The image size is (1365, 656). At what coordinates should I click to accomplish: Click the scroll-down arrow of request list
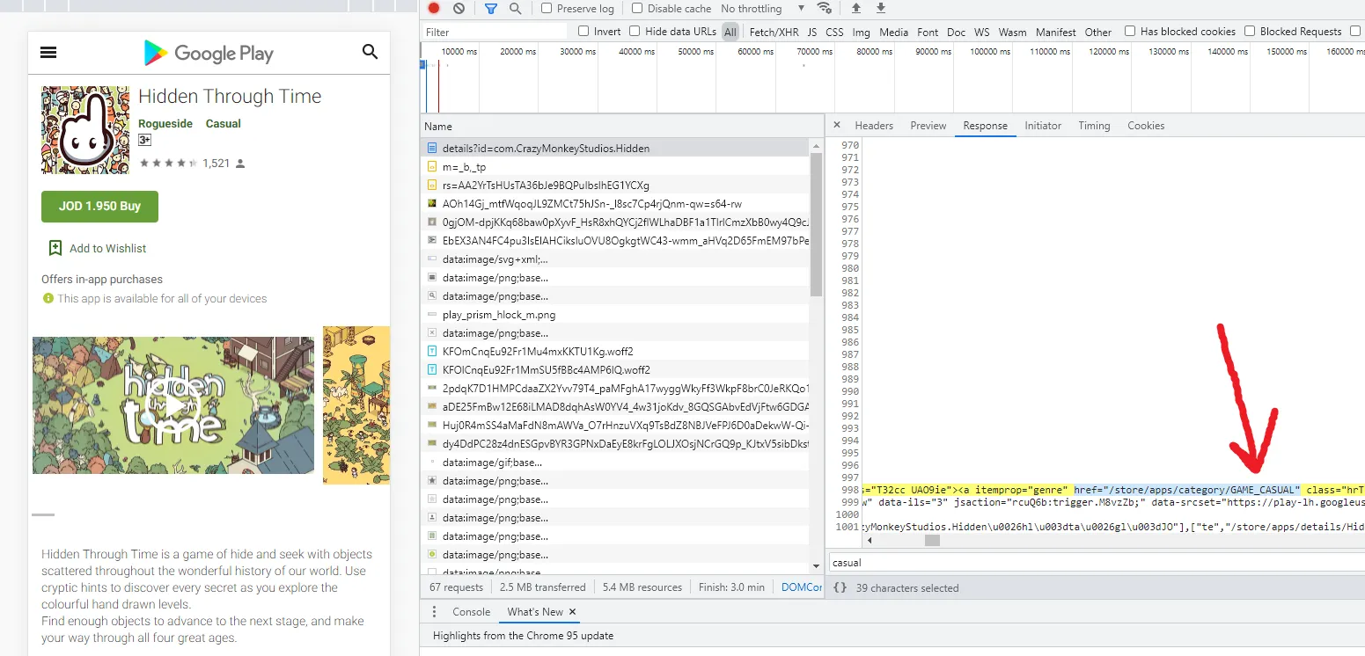pos(816,566)
